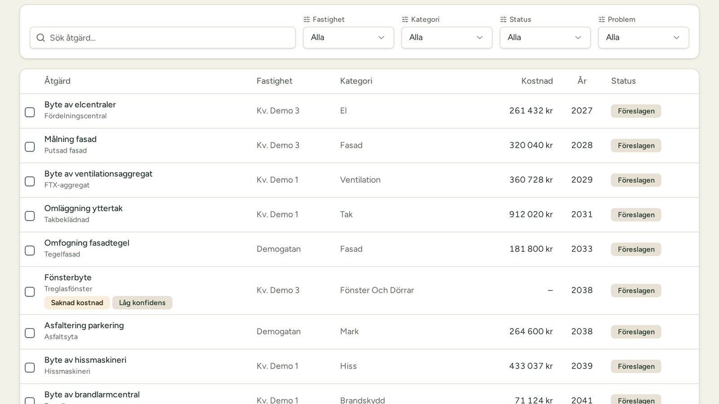Click the Fastighet column header
This screenshot has height=404, width=719.
[x=274, y=81]
